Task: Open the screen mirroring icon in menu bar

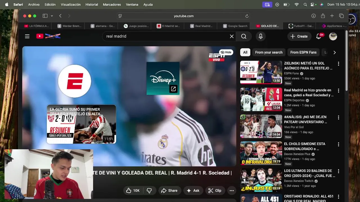Action: [267, 4]
